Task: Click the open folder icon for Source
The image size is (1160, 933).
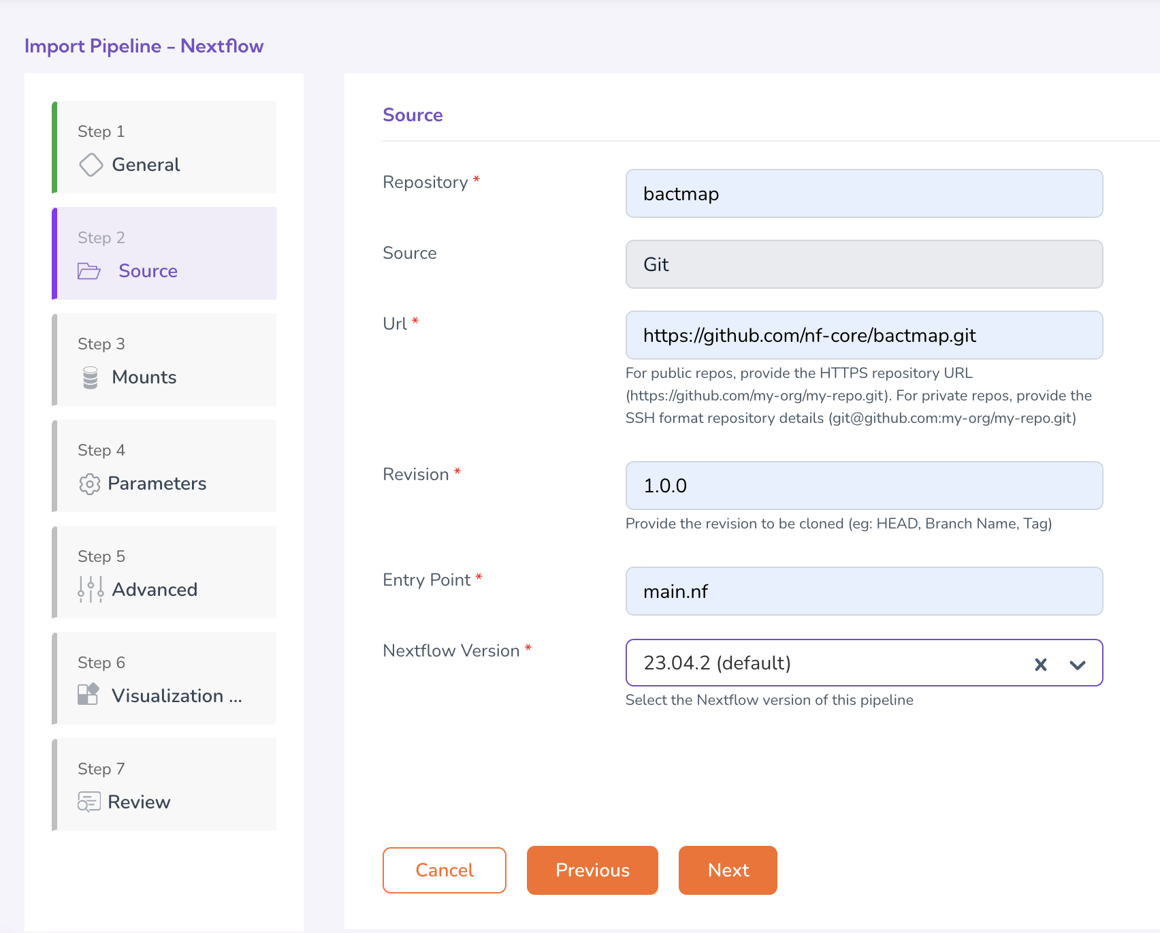Action: click(89, 271)
